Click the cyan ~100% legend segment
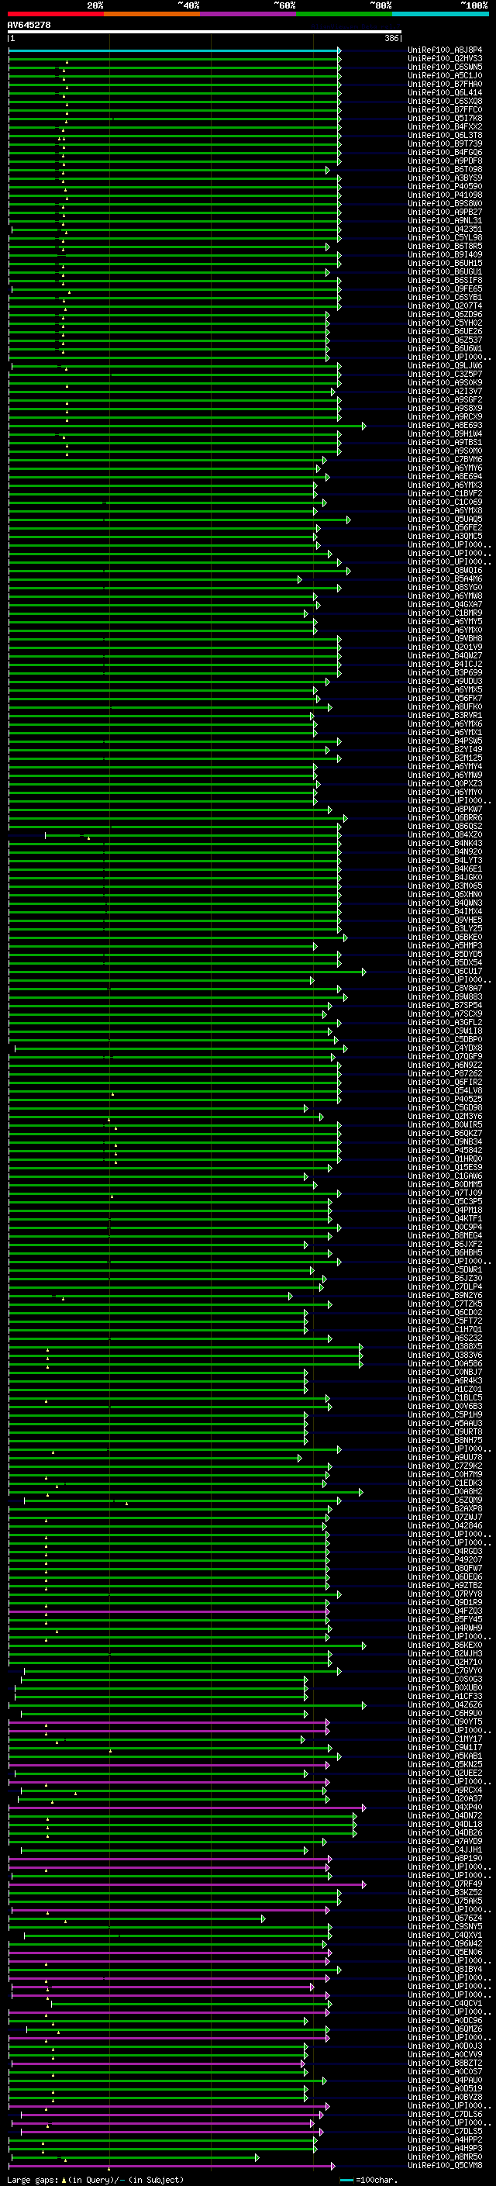Image resolution: width=496 pixels, height=2186 pixels. [440, 14]
